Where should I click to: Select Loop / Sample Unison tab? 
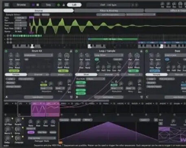point(131,75)
